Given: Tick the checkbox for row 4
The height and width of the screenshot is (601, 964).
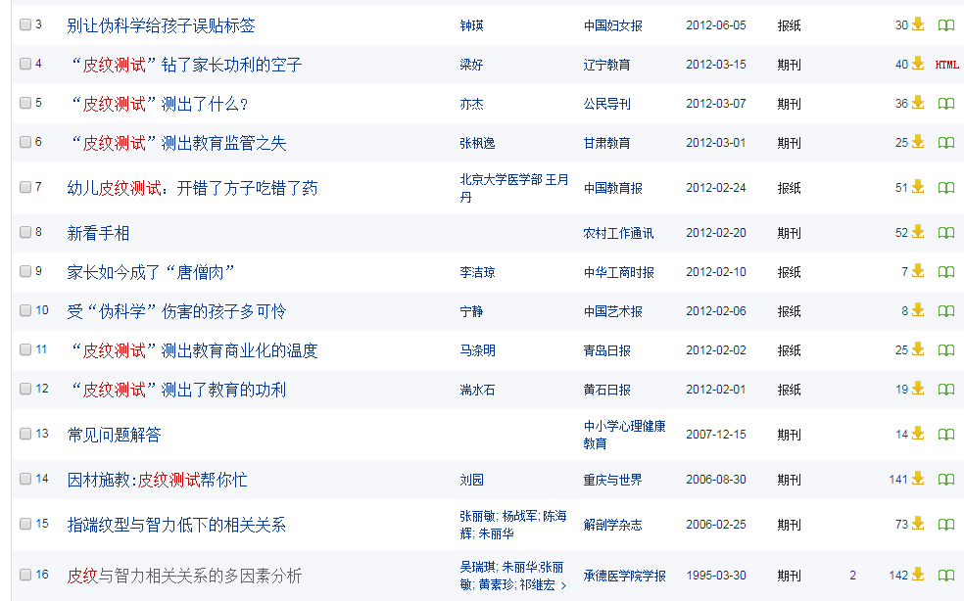Looking at the screenshot, I should tap(25, 64).
